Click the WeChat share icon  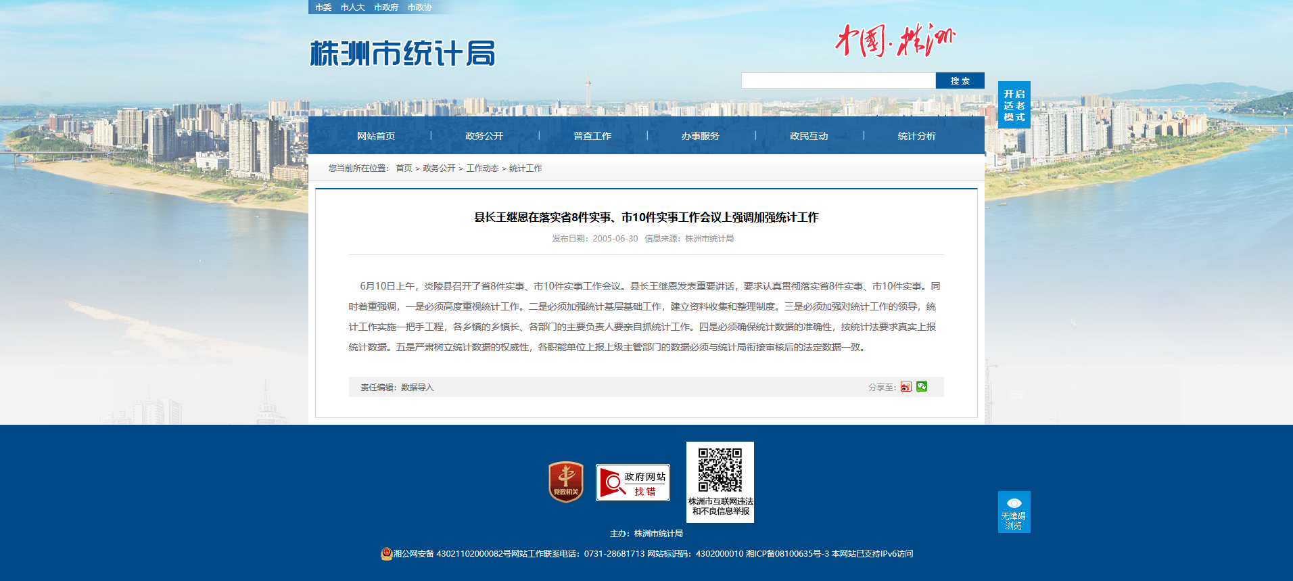[922, 386]
